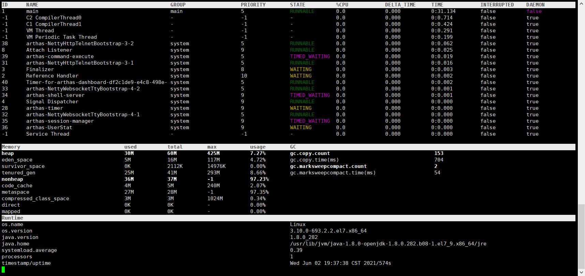Image resolution: width=585 pixels, height=276 pixels.
Task: Click the DELTA_TIME column header
Action: [401, 5]
